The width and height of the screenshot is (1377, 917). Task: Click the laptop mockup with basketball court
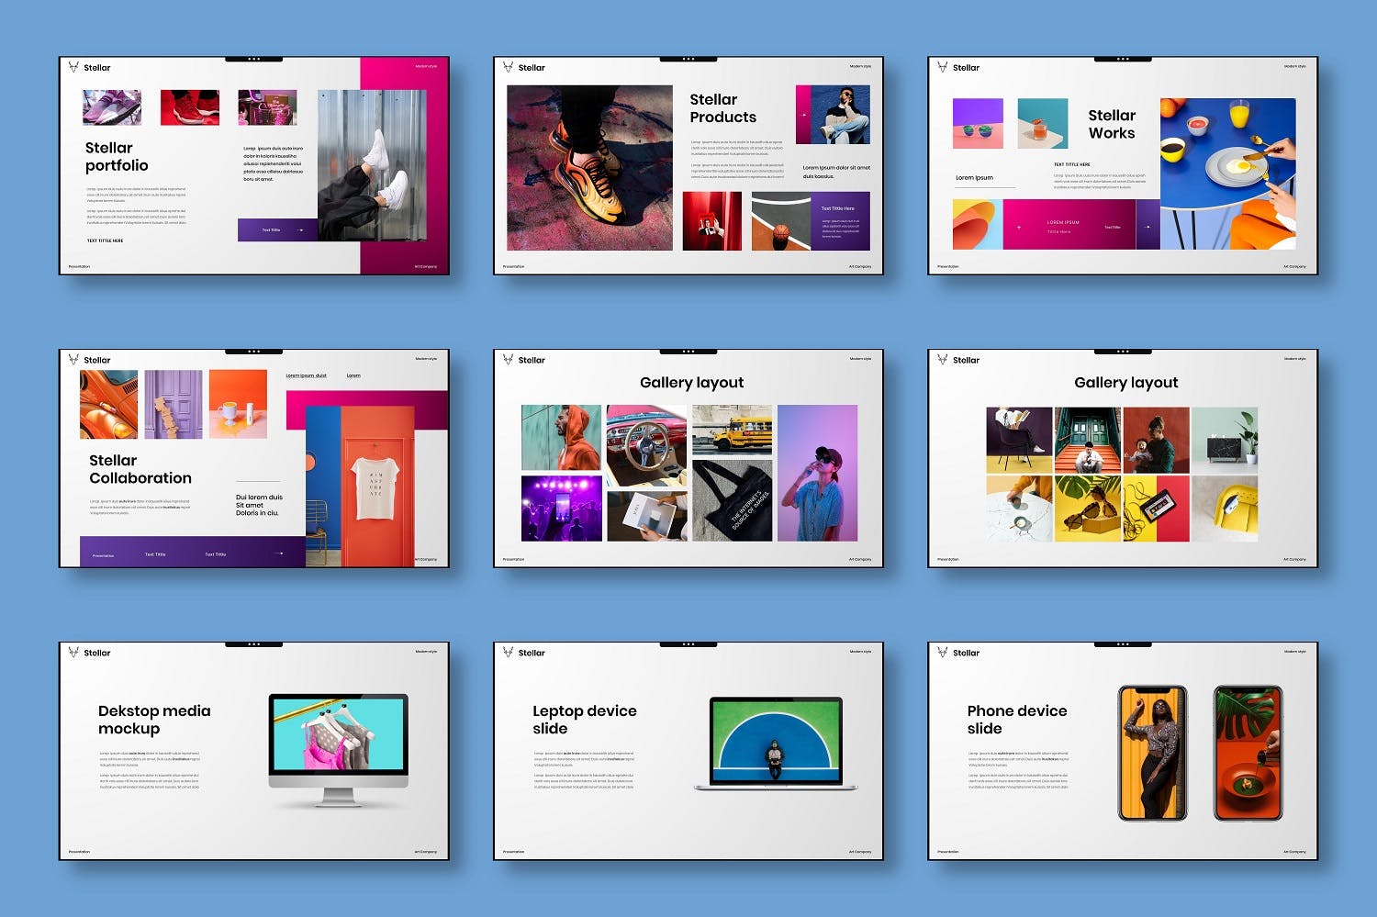[776, 743]
